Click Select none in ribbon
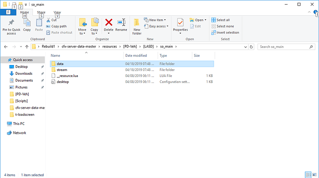 (222, 26)
